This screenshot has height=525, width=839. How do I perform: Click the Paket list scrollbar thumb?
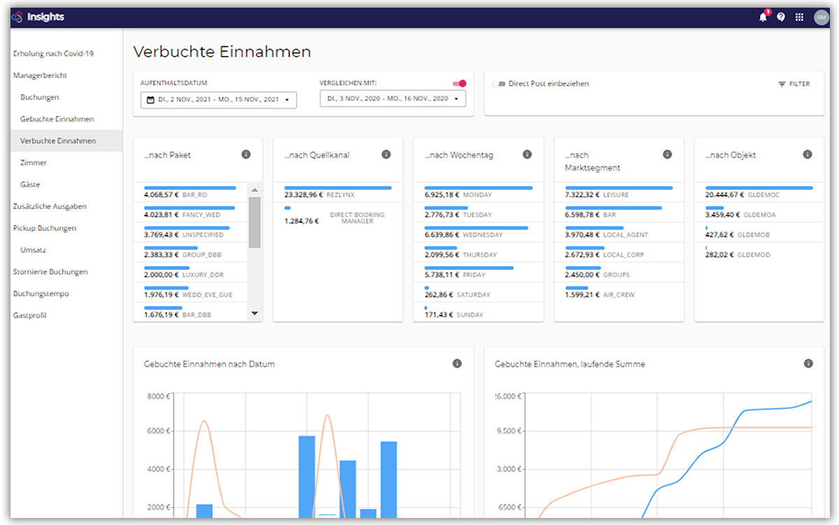pos(254,222)
